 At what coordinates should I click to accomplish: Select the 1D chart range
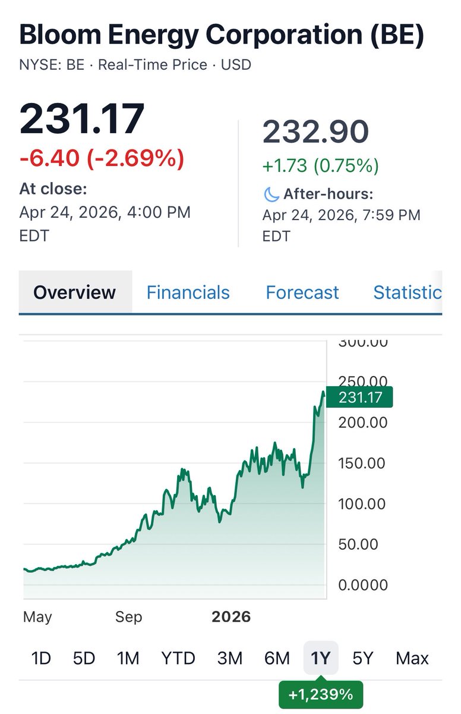tap(41, 658)
